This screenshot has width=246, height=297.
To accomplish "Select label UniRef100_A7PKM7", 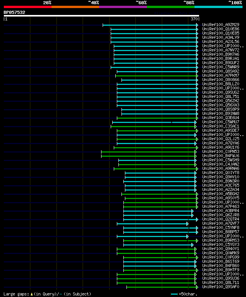I will [x=221, y=75].
